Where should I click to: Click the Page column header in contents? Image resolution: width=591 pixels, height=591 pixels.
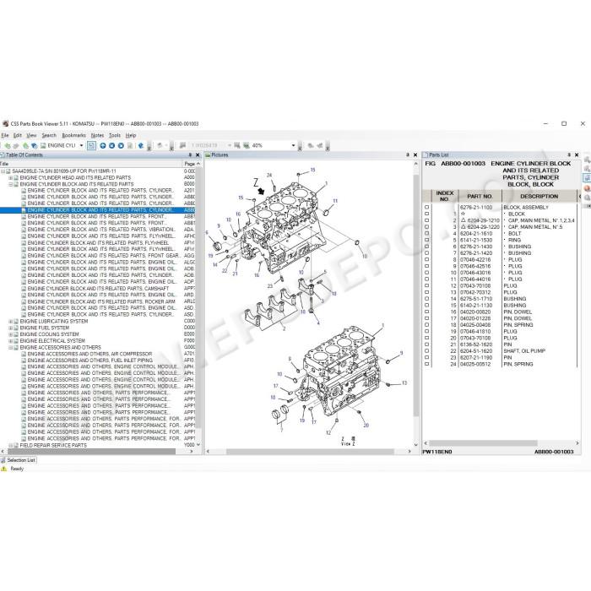[190, 164]
